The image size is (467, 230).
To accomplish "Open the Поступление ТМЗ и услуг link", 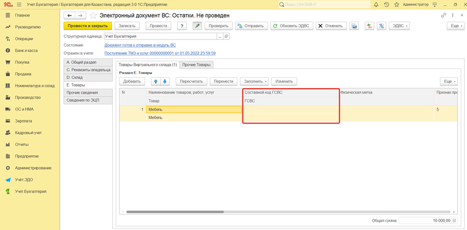I will tap(160, 53).
